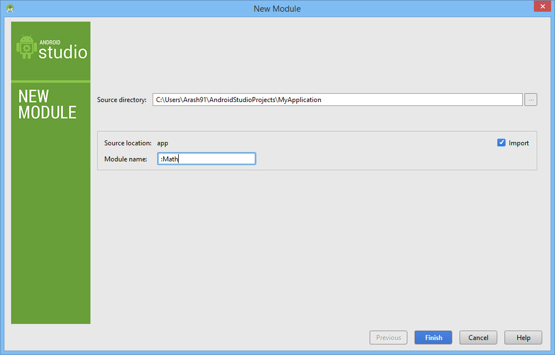Open the source directory browse button
555x355 pixels.
click(x=531, y=100)
